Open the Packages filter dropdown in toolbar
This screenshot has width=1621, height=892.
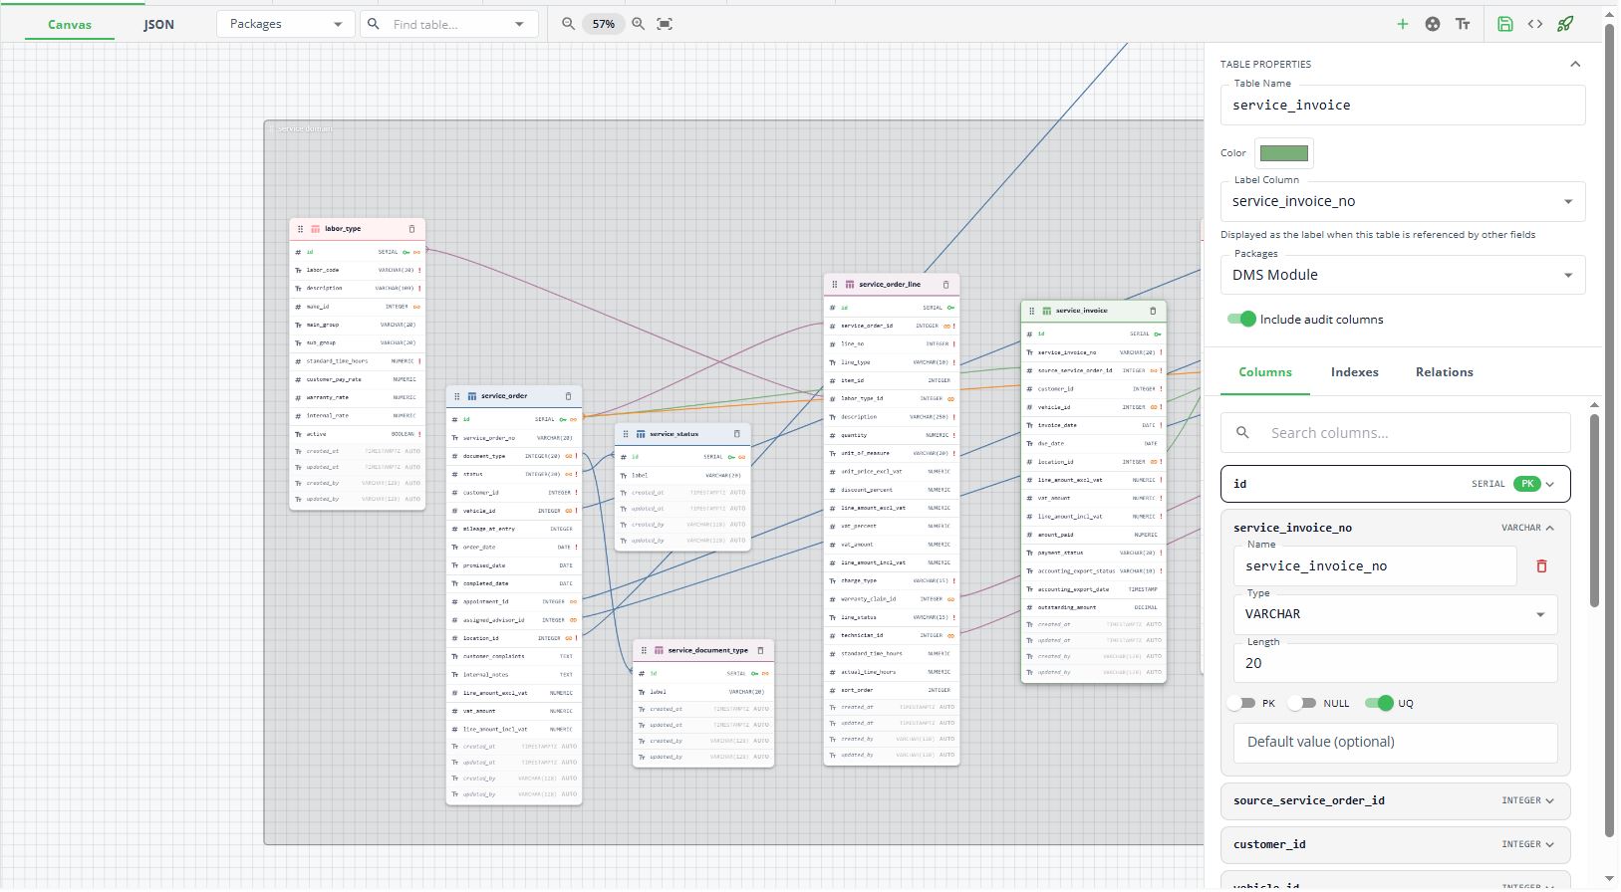pyautogui.click(x=285, y=24)
